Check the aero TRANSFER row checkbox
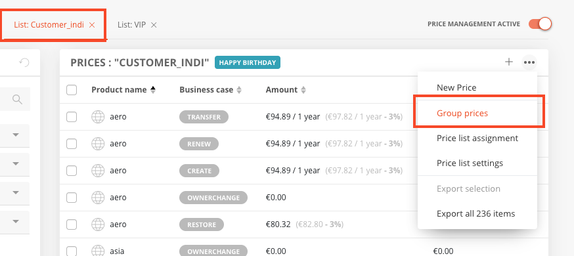This screenshot has height=256, width=574. [72, 117]
